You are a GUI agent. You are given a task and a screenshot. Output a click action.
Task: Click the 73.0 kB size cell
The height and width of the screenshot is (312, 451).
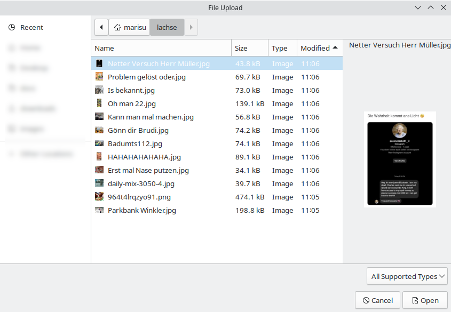coord(248,90)
